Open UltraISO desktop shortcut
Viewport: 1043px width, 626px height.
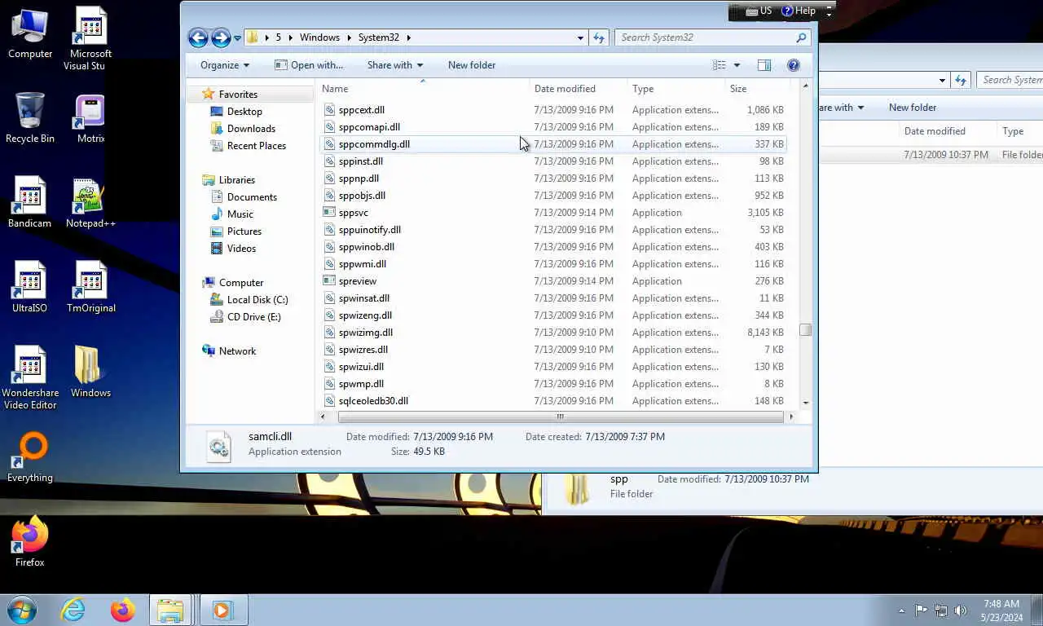click(29, 288)
